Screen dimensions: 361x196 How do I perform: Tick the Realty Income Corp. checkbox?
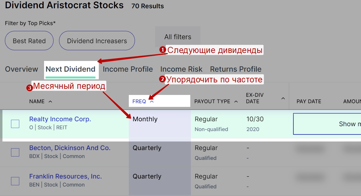15,124
